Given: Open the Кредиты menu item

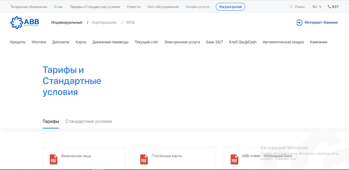Looking at the screenshot, I should (x=18, y=42).
